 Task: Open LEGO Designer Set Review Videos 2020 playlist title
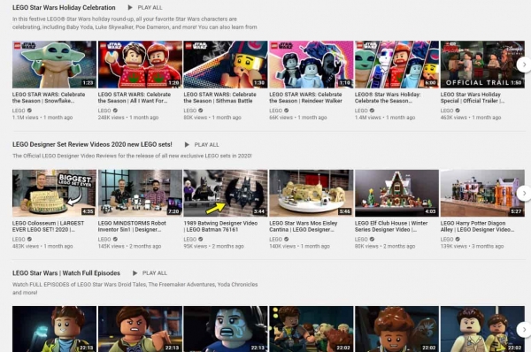click(x=92, y=144)
